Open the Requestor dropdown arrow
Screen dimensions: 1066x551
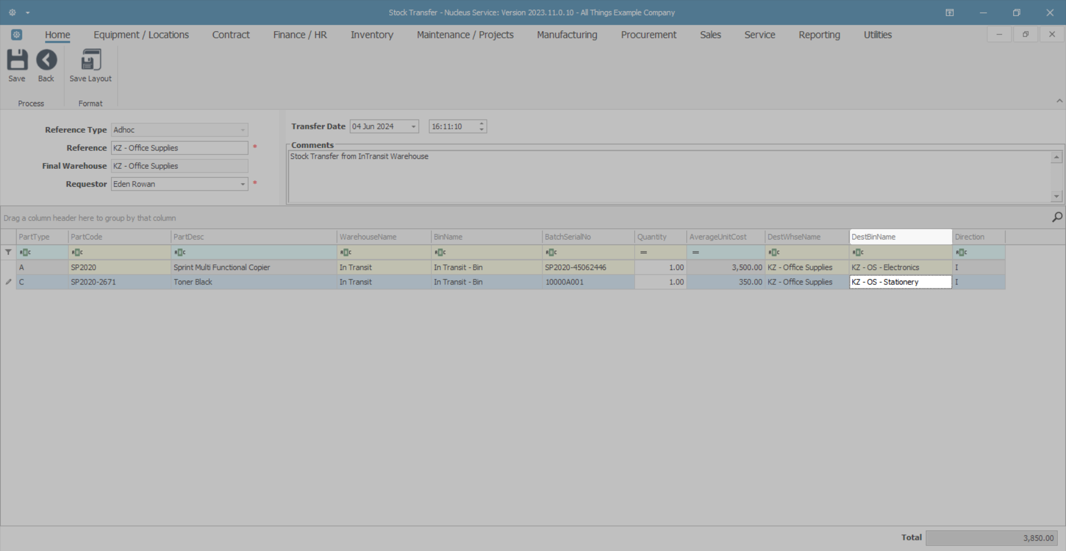[x=243, y=184]
